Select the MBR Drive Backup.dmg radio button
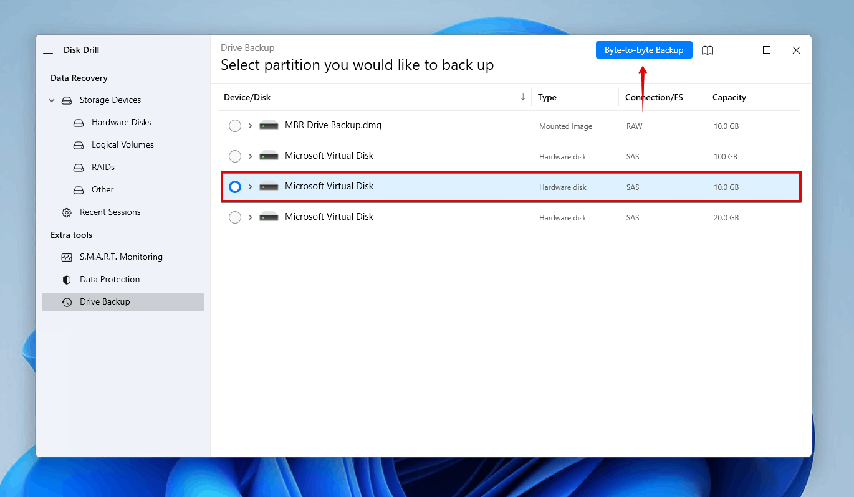854x497 pixels. coord(235,125)
